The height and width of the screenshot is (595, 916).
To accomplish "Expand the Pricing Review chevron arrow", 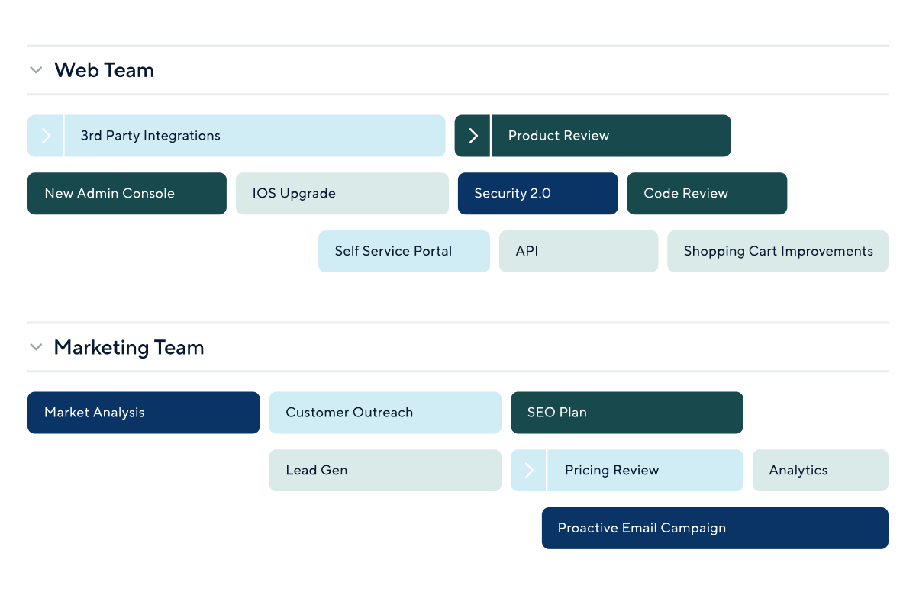I will coord(529,470).
